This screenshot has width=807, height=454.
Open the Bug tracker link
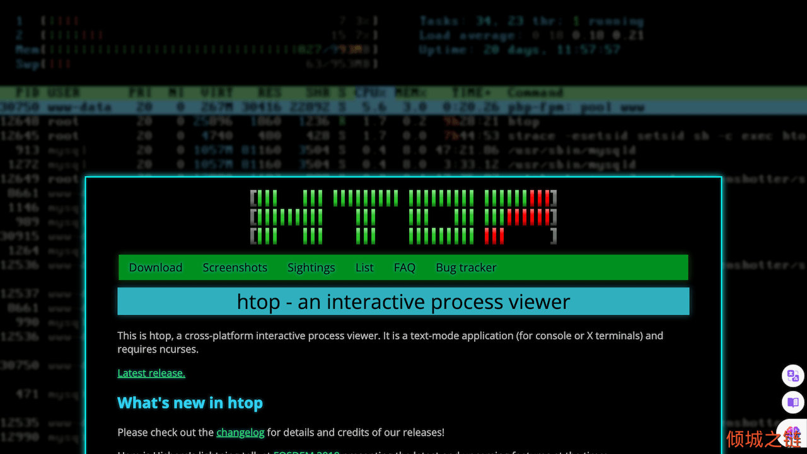click(466, 267)
